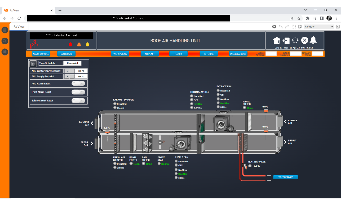Click the theme palette icon in sidebar

coord(4,51)
